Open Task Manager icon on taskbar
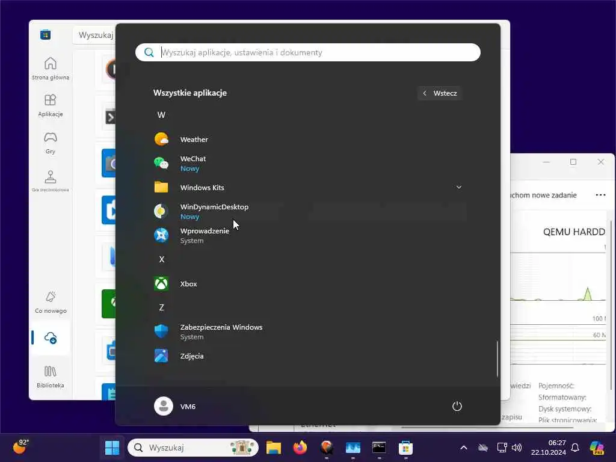Screen dimensions: 616x462 tap(353, 448)
